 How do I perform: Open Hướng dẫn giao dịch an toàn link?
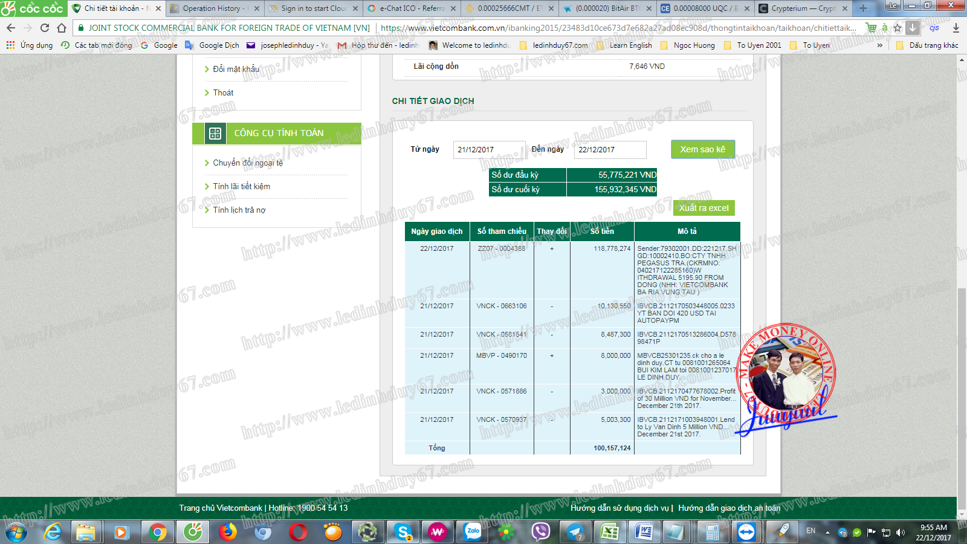pyautogui.click(x=729, y=508)
